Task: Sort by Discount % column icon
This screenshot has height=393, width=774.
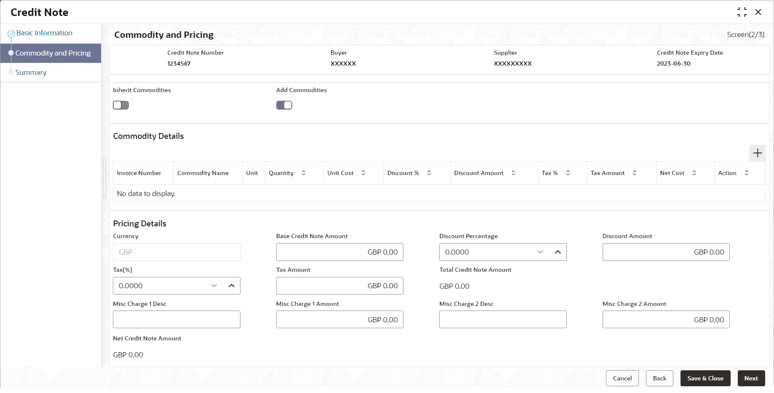Action: (429, 173)
